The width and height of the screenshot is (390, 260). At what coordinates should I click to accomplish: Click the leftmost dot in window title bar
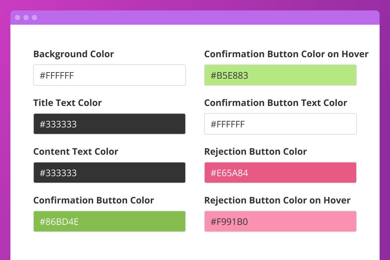click(x=18, y=18)
